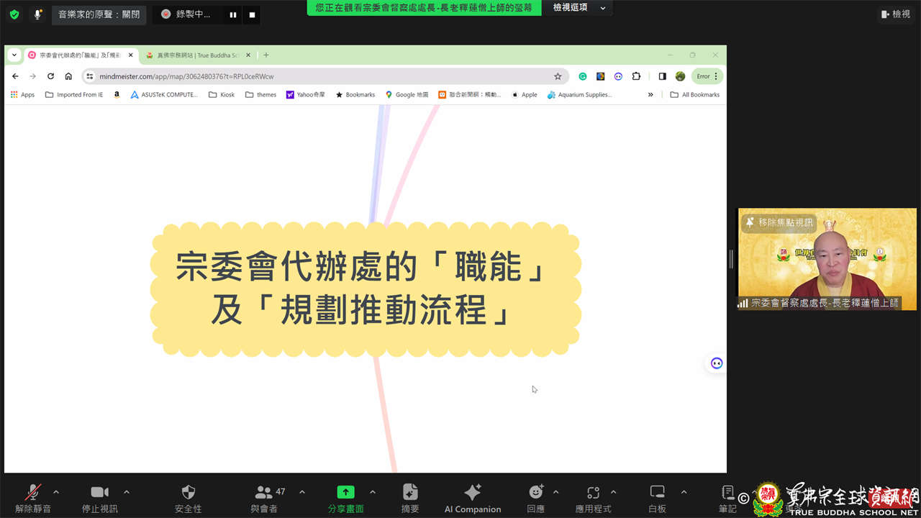This screenshot has width=921, height=518.
Task: Click the 檢視 view button
Action: click(895, 14)
